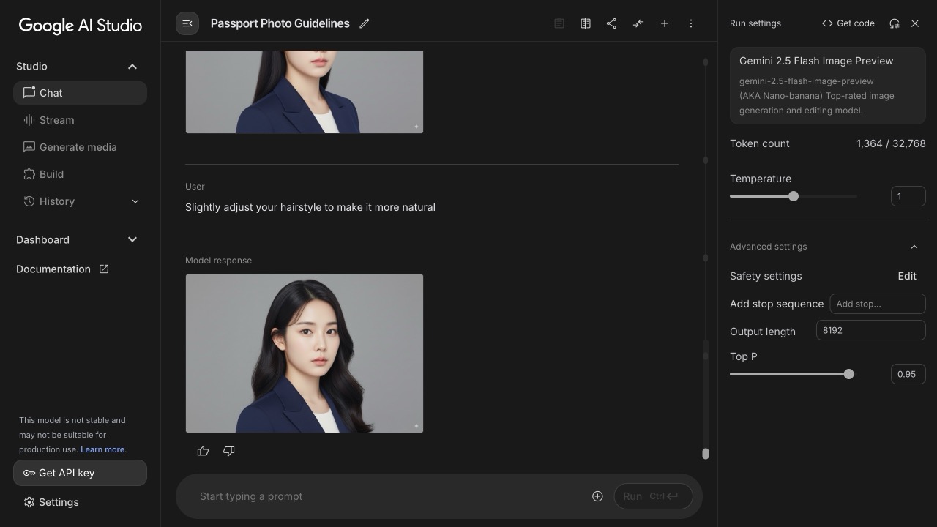Open the cropped portrait image above the user message
This screenshot has width=937, height=527.
[305, 91]
